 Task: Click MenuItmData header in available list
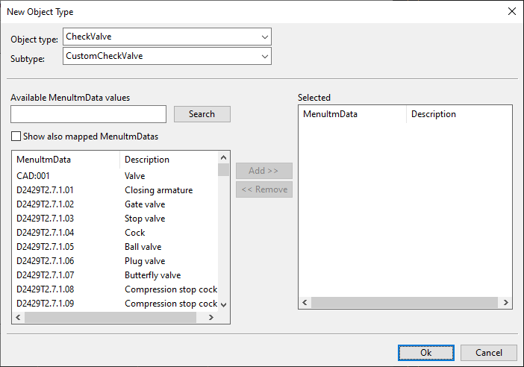[x=65, y=160]
